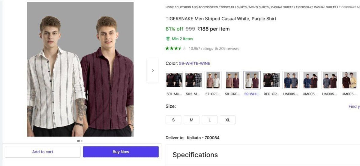Choose the 57-CRE color variant swatch
360x166 pixels.
click(x=213, y=80)
